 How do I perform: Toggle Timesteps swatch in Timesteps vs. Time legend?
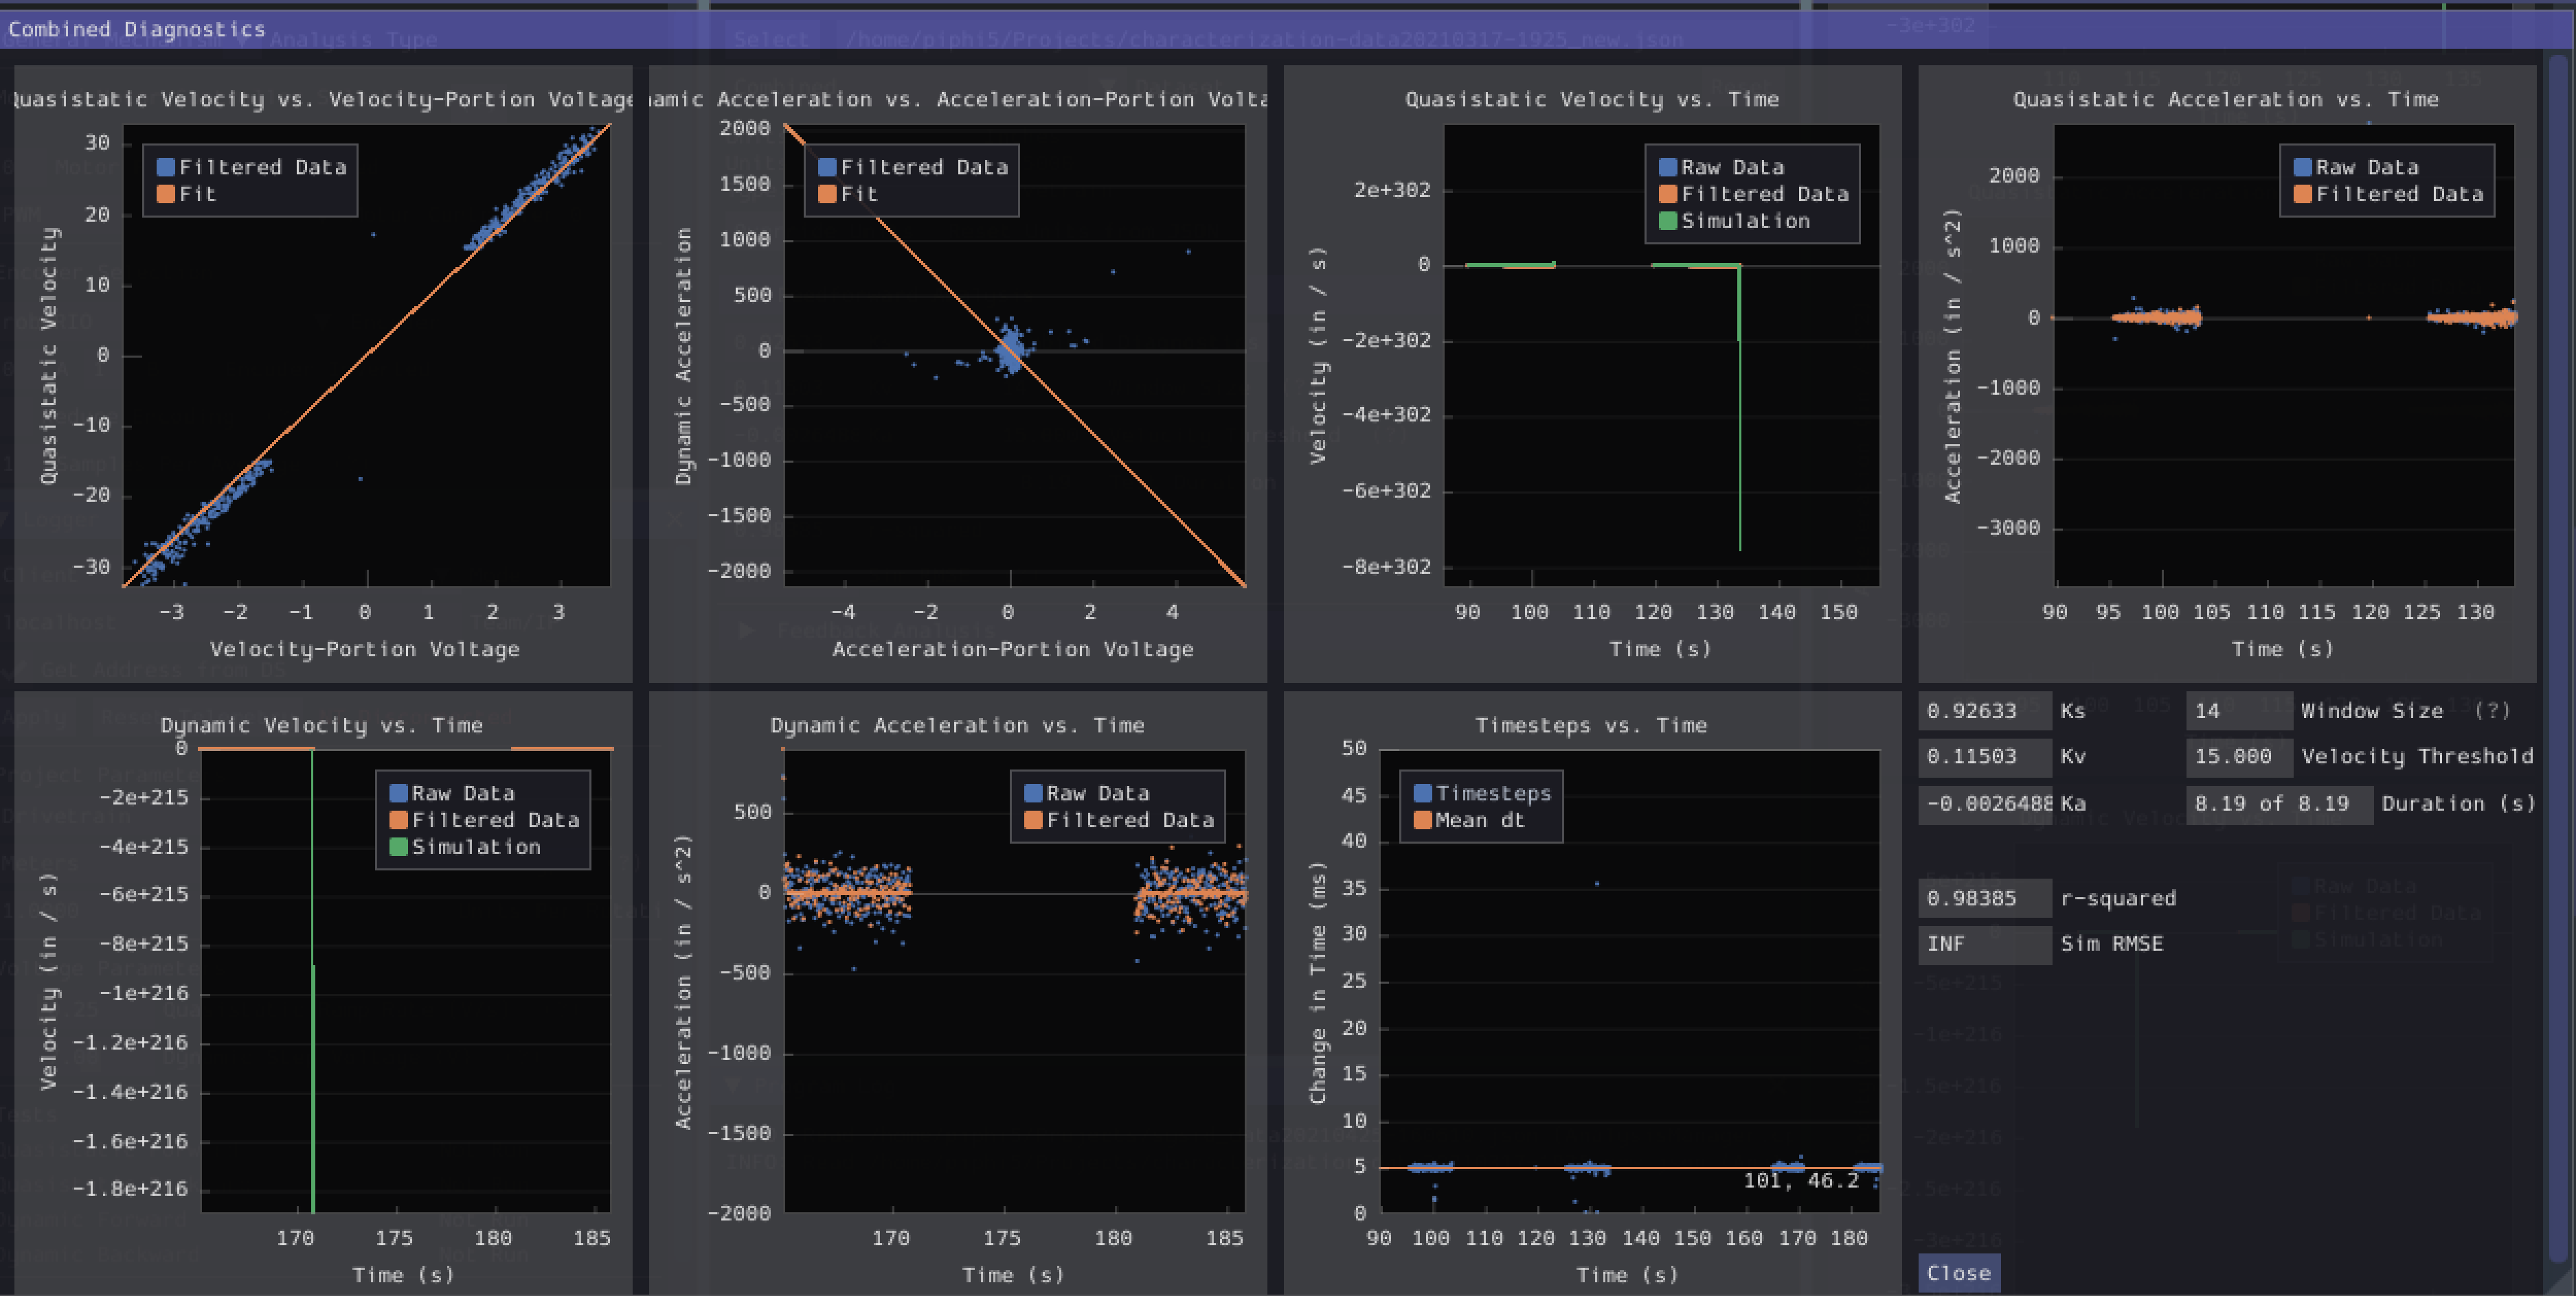tap(1423, 794)
